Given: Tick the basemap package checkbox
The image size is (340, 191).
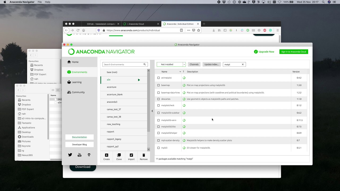Looking at the screenshot, I should pyautogui.click(x=159, y=85).
